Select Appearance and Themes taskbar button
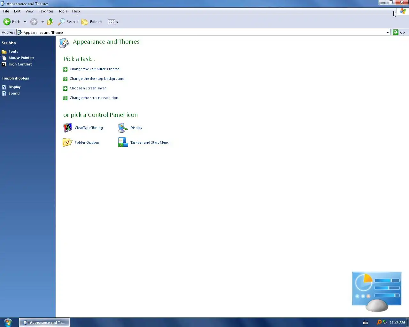 point(44,323)
